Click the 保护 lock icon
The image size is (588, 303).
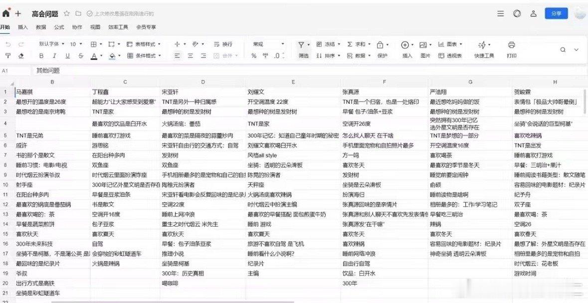pyautogui.click(x=380, y=45)
